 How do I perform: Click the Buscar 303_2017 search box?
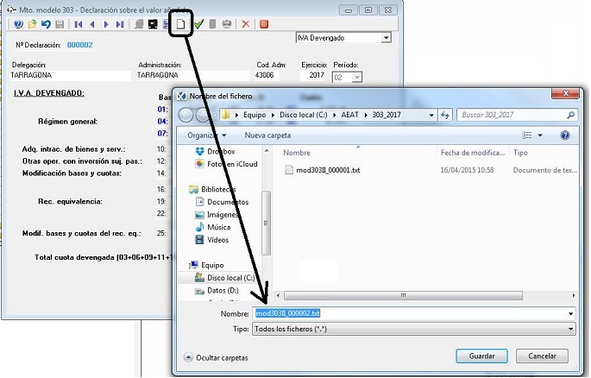pyautogui.click(x=517, y=115)
